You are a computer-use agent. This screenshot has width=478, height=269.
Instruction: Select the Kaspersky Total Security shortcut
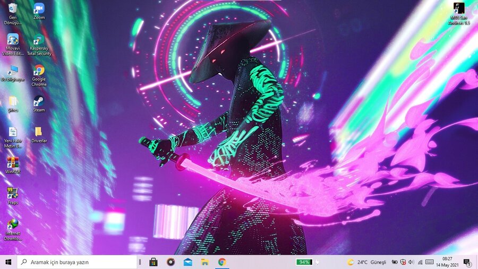coord(39,45)
